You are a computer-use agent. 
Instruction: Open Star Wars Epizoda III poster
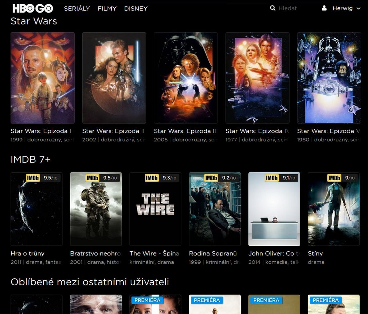[x=186, y=78]
